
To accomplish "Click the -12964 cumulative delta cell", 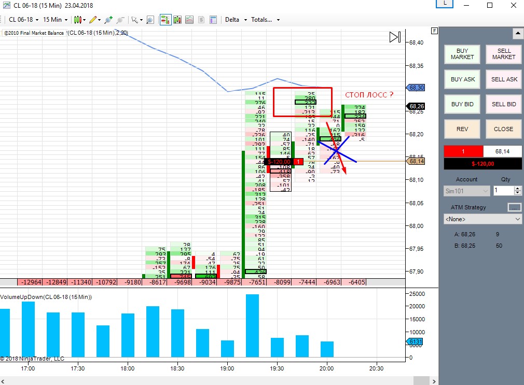I will click(30, 282).
